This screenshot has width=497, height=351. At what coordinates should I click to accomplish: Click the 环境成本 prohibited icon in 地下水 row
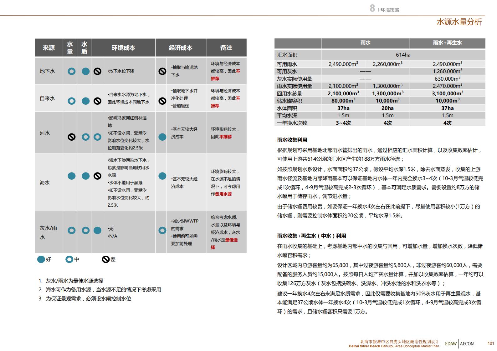(x=97, y=71)
